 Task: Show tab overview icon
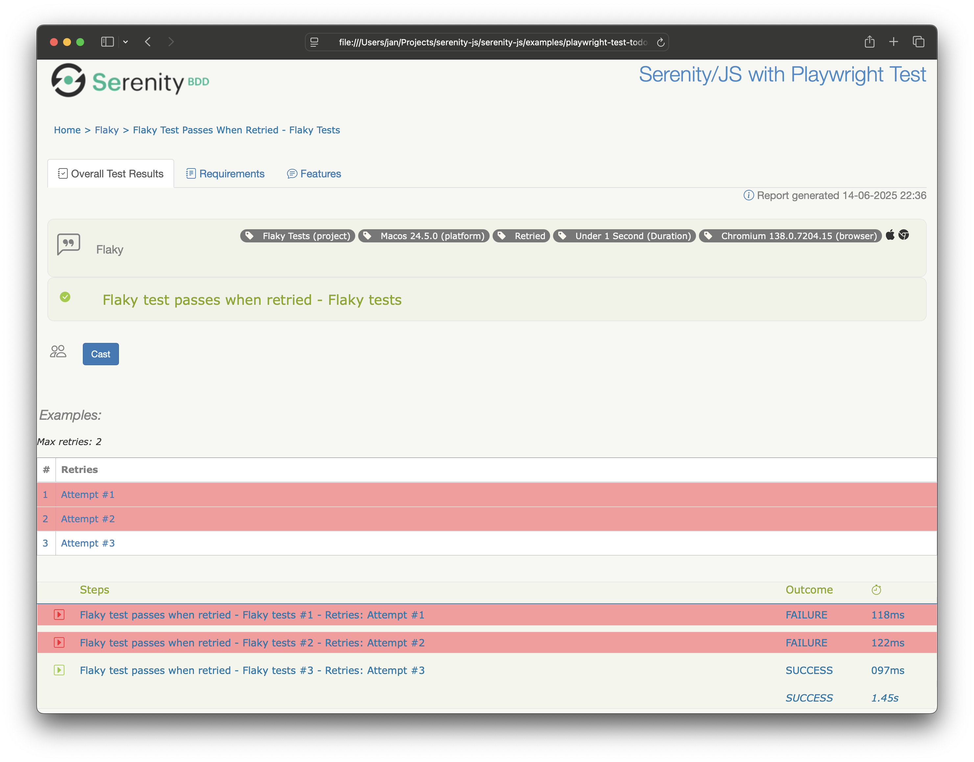pyautogui.click(x=918, y=42)
